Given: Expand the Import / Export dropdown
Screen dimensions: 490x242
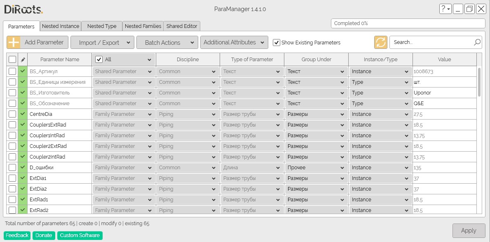Looking at the screenshot, I should click(x=102, y=42).
